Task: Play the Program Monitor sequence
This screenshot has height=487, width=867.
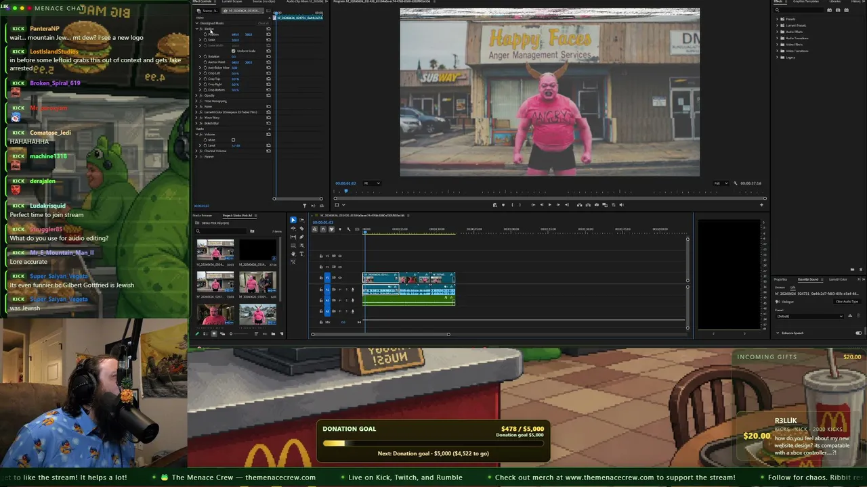Action: click(x=550, y=205)
